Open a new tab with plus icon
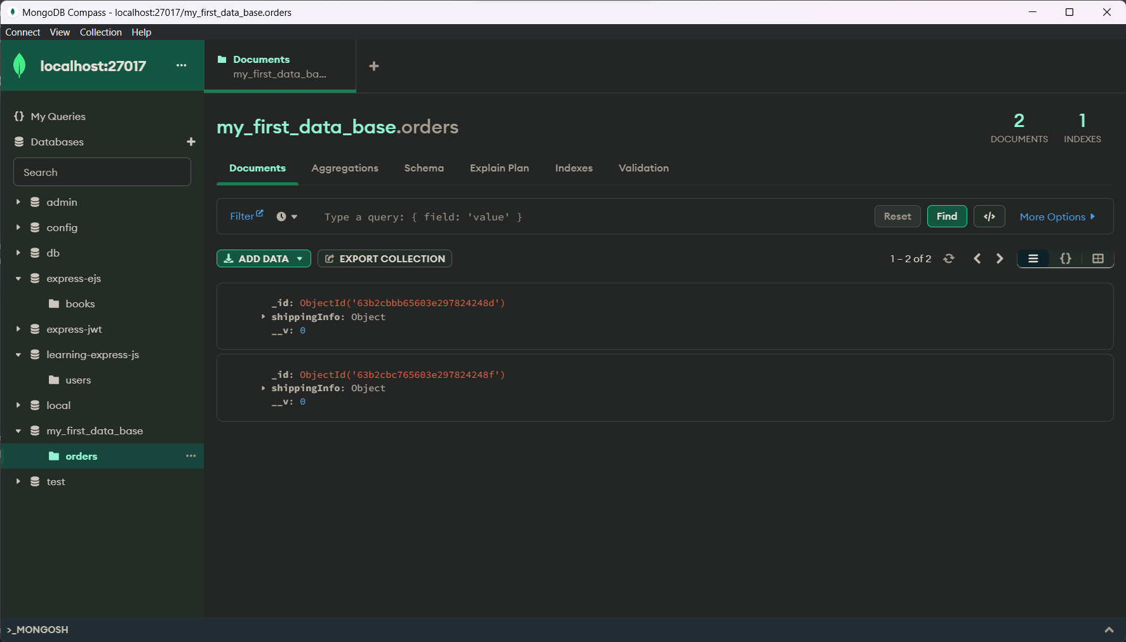The image size is (1126, 642). click(374, 66)
